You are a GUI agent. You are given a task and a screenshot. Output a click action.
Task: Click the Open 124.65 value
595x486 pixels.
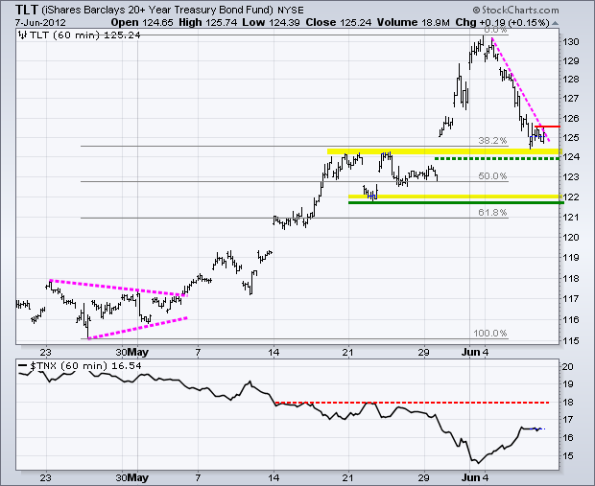(142, 23)
